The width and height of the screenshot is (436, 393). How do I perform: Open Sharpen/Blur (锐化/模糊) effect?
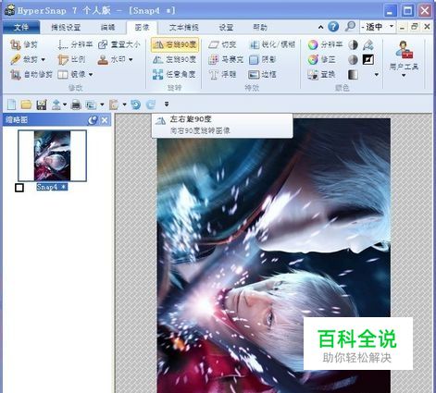[x=272, y=44]
